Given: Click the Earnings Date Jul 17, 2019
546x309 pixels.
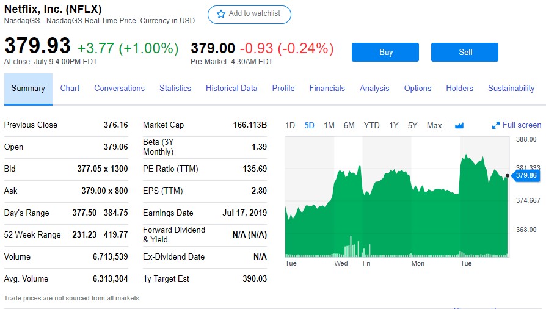Looking at the screenshot, I should pos(245,213).
